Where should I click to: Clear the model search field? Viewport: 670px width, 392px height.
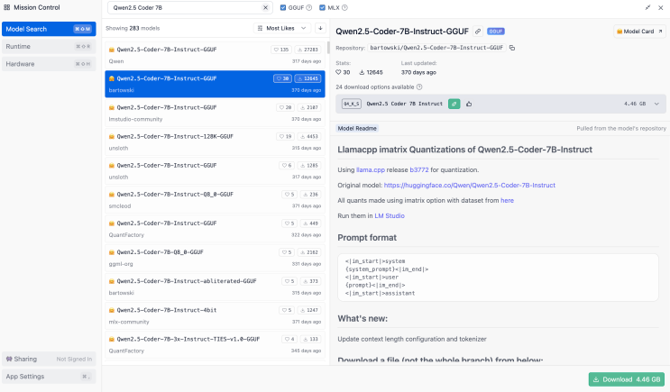click(x=265, y=8)
